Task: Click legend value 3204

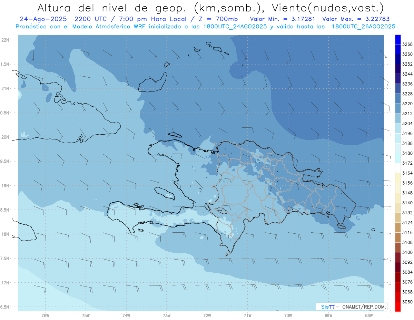Action: 407,123
